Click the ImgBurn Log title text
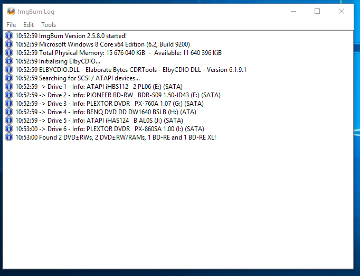Viewport: 360px width, 276px height. click(x=36, y=12)
